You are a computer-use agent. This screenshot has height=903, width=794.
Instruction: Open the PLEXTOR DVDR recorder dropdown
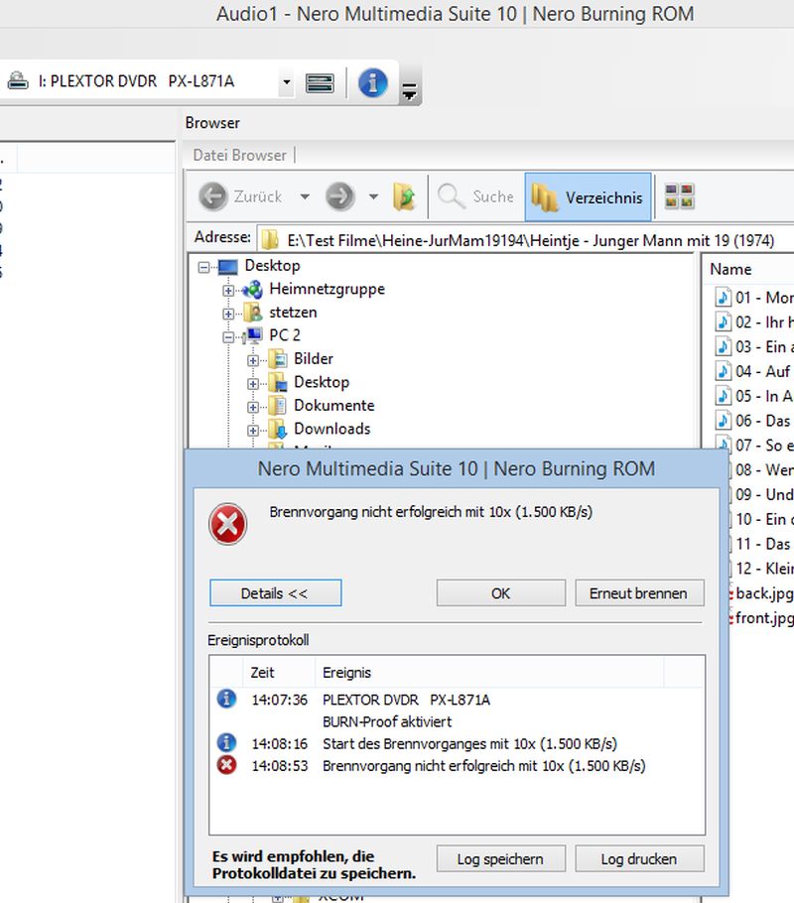pos(287,81)
